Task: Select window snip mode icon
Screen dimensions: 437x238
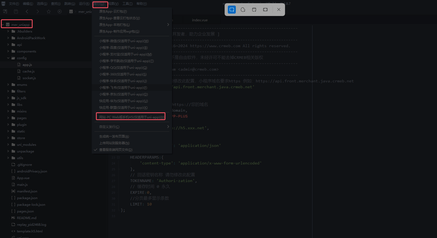Action: point(254,10)
